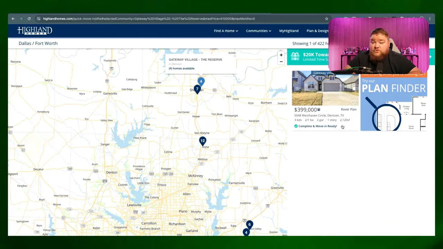The height and width of the screenshot is (249, 443).
Task: Click the Lewisville label on the map
Action: (x=134, y=205)
